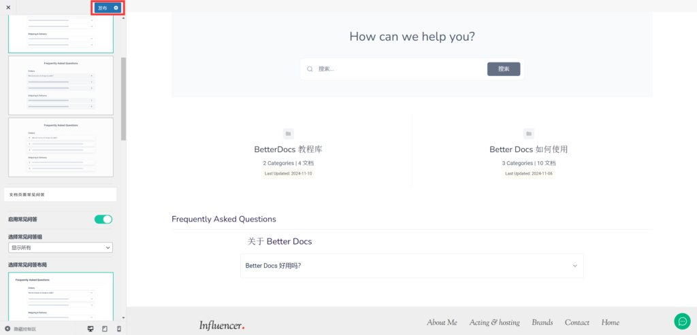Click the Influencer site logo
Screen dimensions: 697x335
[x=222, y=325]
